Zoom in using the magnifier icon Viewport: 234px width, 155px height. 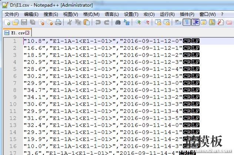[138, 22]
